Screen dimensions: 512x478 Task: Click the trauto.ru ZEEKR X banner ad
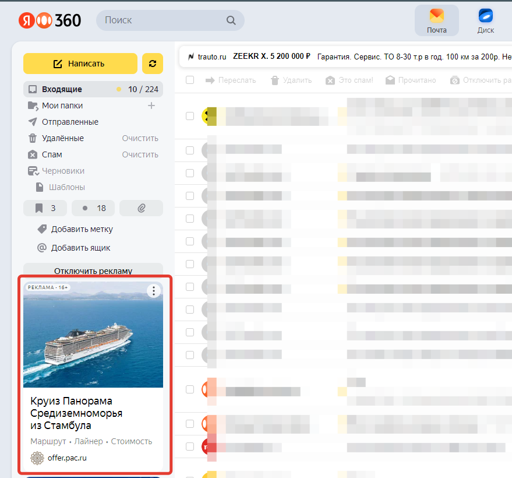346,57
